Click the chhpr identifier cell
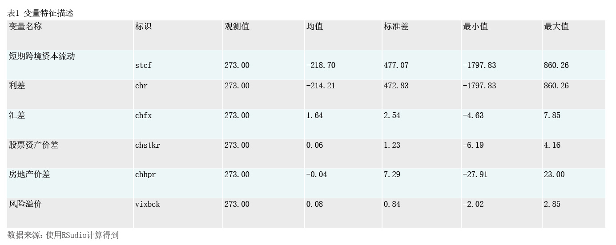The width and height of the screenshot is (616, 245). pos(145,174)
